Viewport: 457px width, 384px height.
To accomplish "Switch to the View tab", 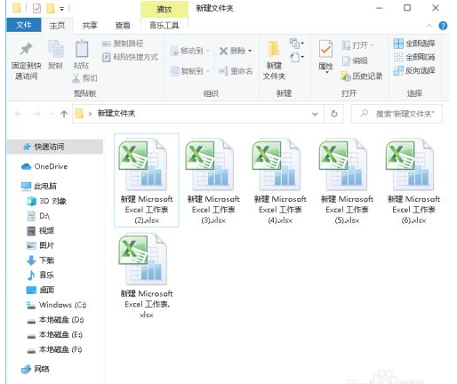I will (x=123, y=26).
